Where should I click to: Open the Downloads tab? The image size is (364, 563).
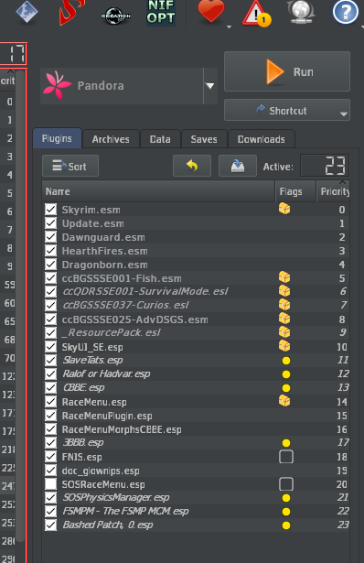pyautogui.click(x=261, y=139)
